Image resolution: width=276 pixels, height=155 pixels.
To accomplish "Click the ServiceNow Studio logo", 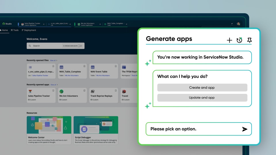I will click(x=7, y=24).
